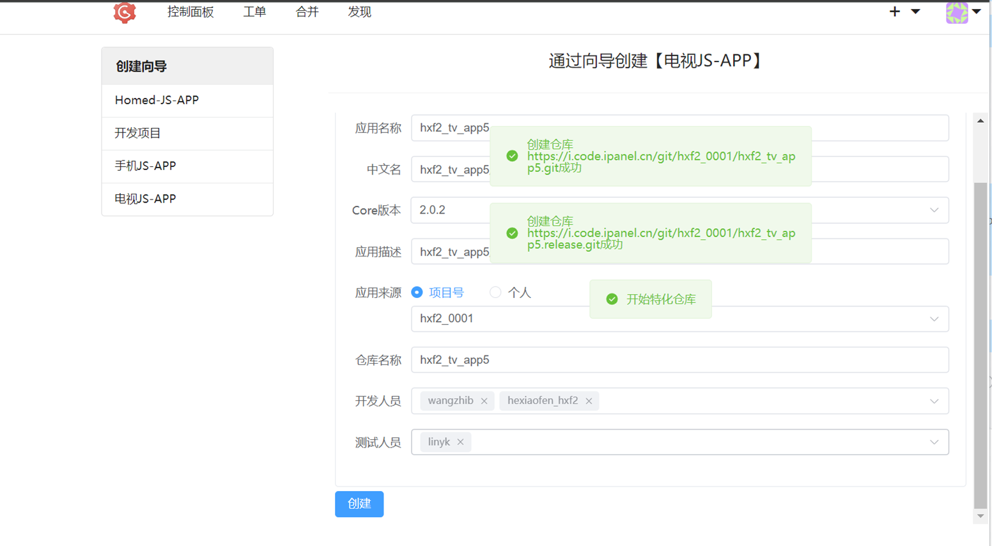992x546 pixels.
Task: Click the check icon on the release.git success message
Action: [x=512, y=233]
